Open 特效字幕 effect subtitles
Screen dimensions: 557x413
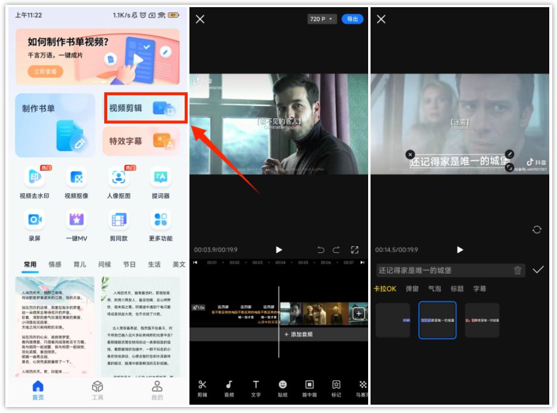[141, 141]
